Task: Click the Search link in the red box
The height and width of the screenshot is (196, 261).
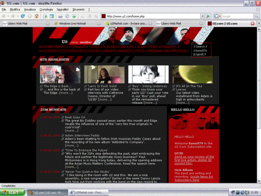Action: 200,47
